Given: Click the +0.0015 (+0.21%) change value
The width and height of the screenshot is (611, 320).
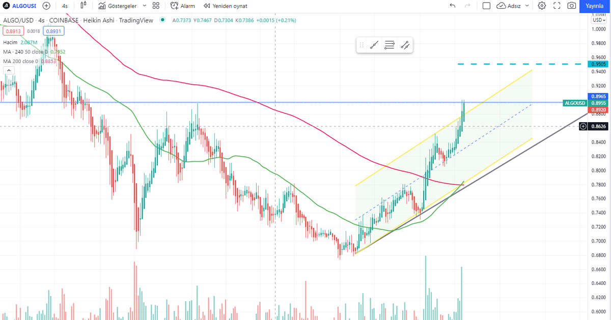Looking at the screenshot, I should pos(276,20).
